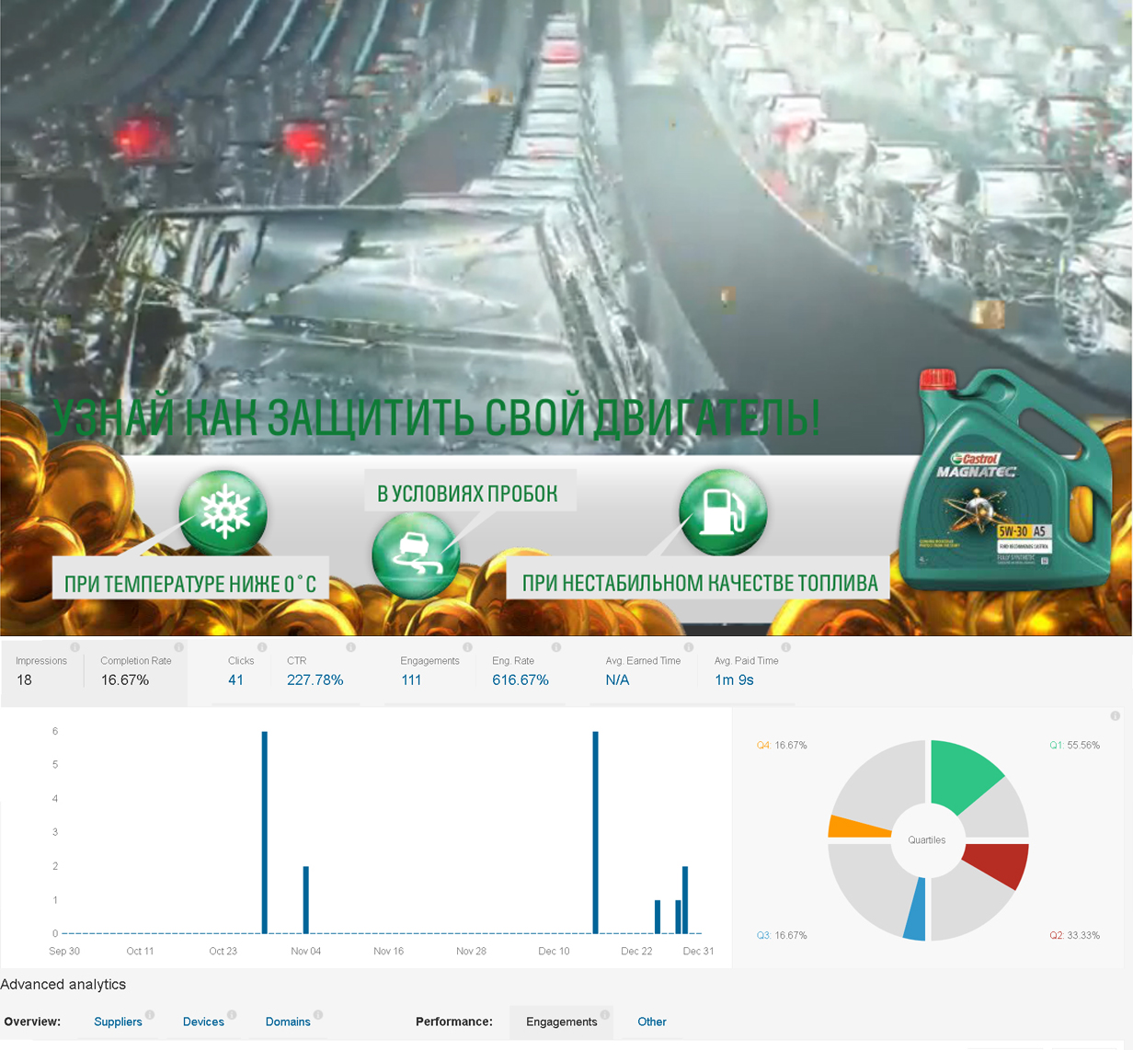Click the green Q1 slice of Quartiles chart
Screen dimensions: 1133x1050
click(964, 774)
